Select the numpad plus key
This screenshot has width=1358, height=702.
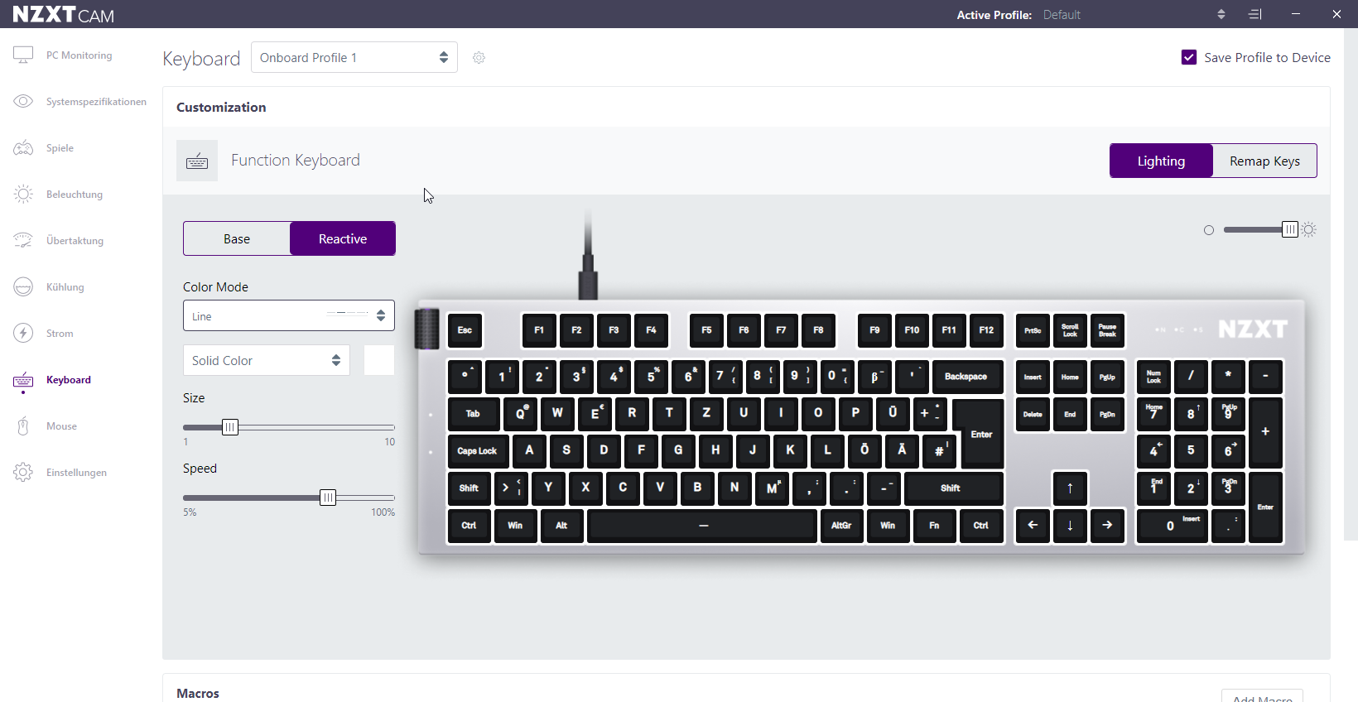pos(1265,432)
